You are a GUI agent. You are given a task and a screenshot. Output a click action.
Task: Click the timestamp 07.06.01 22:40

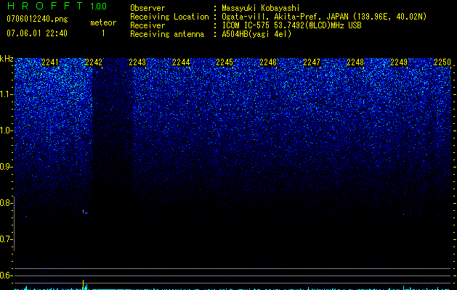(x=37, y=33)
